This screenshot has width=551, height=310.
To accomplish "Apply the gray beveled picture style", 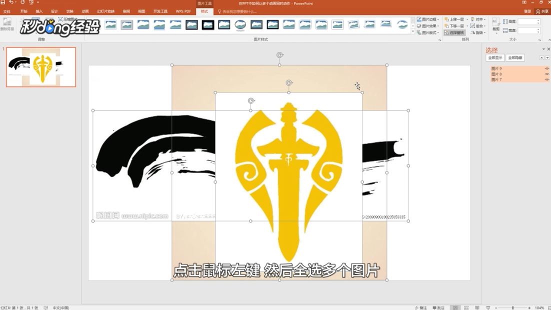I will (x=127, y=24).
